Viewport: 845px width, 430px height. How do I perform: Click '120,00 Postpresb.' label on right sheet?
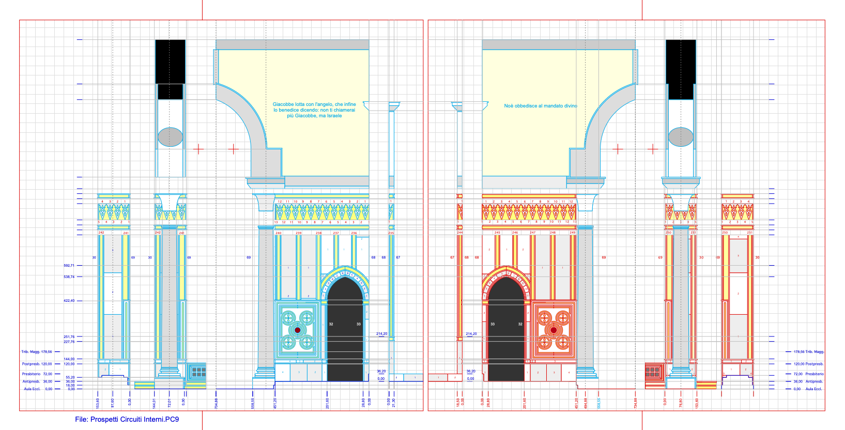tap(808, 364)
